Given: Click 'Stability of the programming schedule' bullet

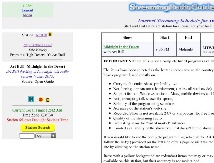Looking at the screenshot, I should [x=144, y=104].
